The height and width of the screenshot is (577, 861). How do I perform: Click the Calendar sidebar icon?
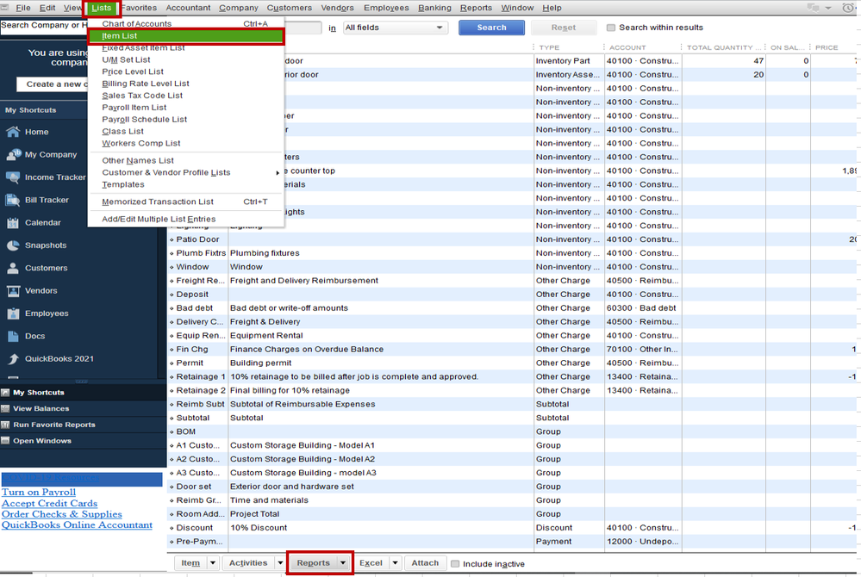pyautogui.click(x=13, y=223)
